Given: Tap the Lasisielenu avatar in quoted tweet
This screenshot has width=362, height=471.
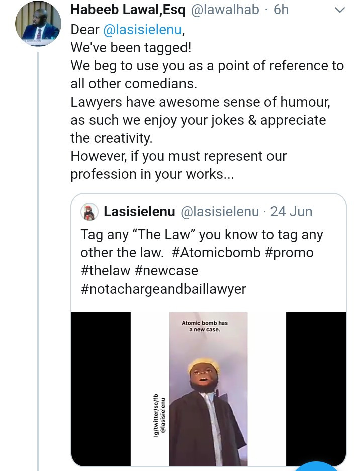Looking at the screenshot, I should click(89, 212).
